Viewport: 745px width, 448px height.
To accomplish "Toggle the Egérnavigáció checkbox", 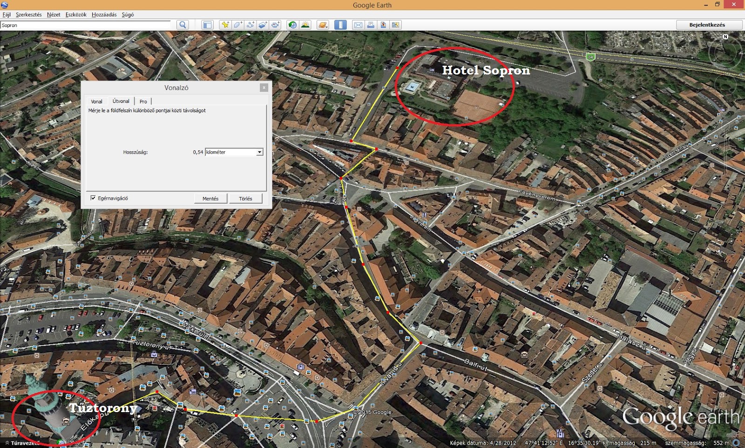I will [x=93, y=198].
